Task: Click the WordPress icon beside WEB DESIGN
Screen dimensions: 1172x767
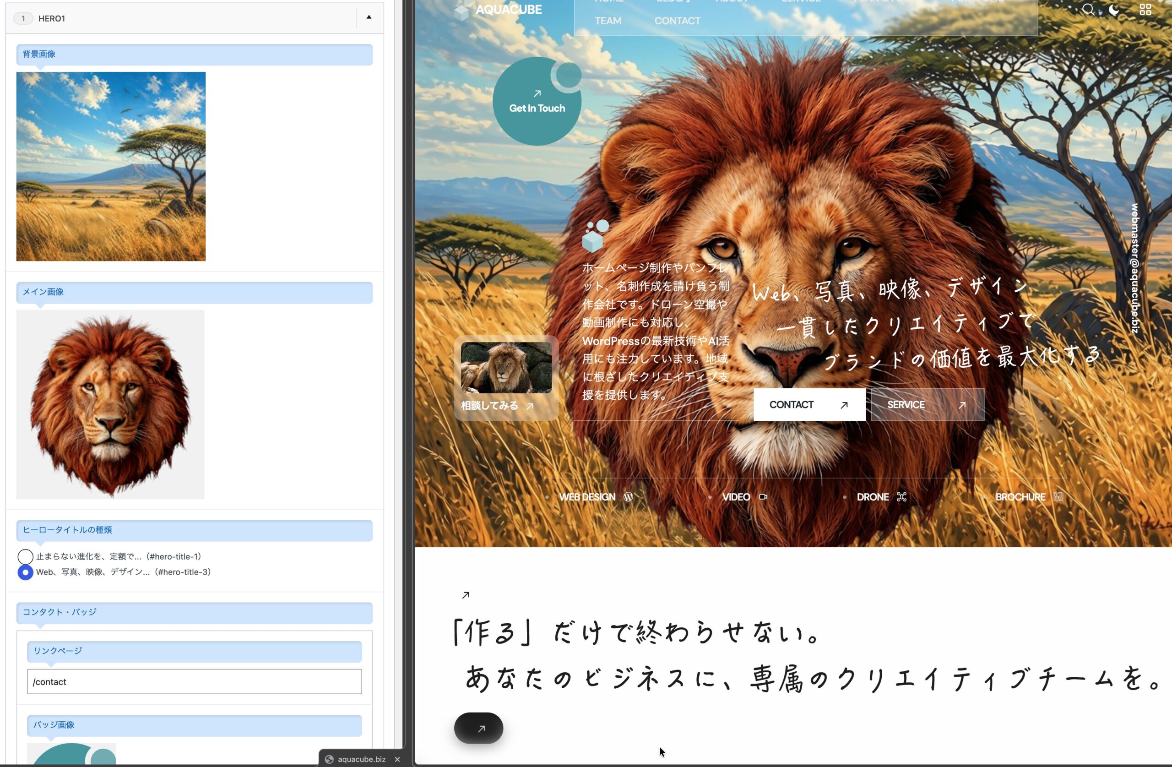Action: [628, 496]
